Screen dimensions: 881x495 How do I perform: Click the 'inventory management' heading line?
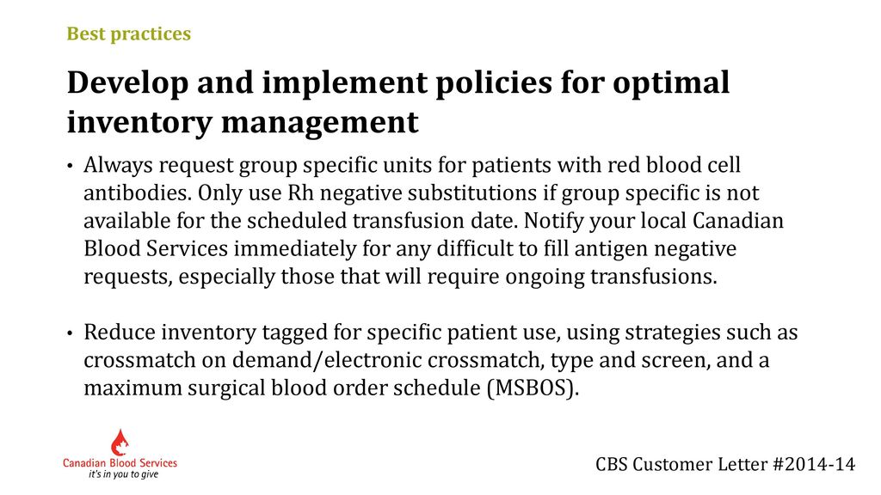242,122
